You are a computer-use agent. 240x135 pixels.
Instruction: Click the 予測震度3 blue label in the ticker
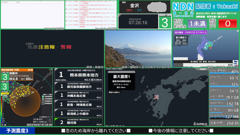[x=17, y=131]
